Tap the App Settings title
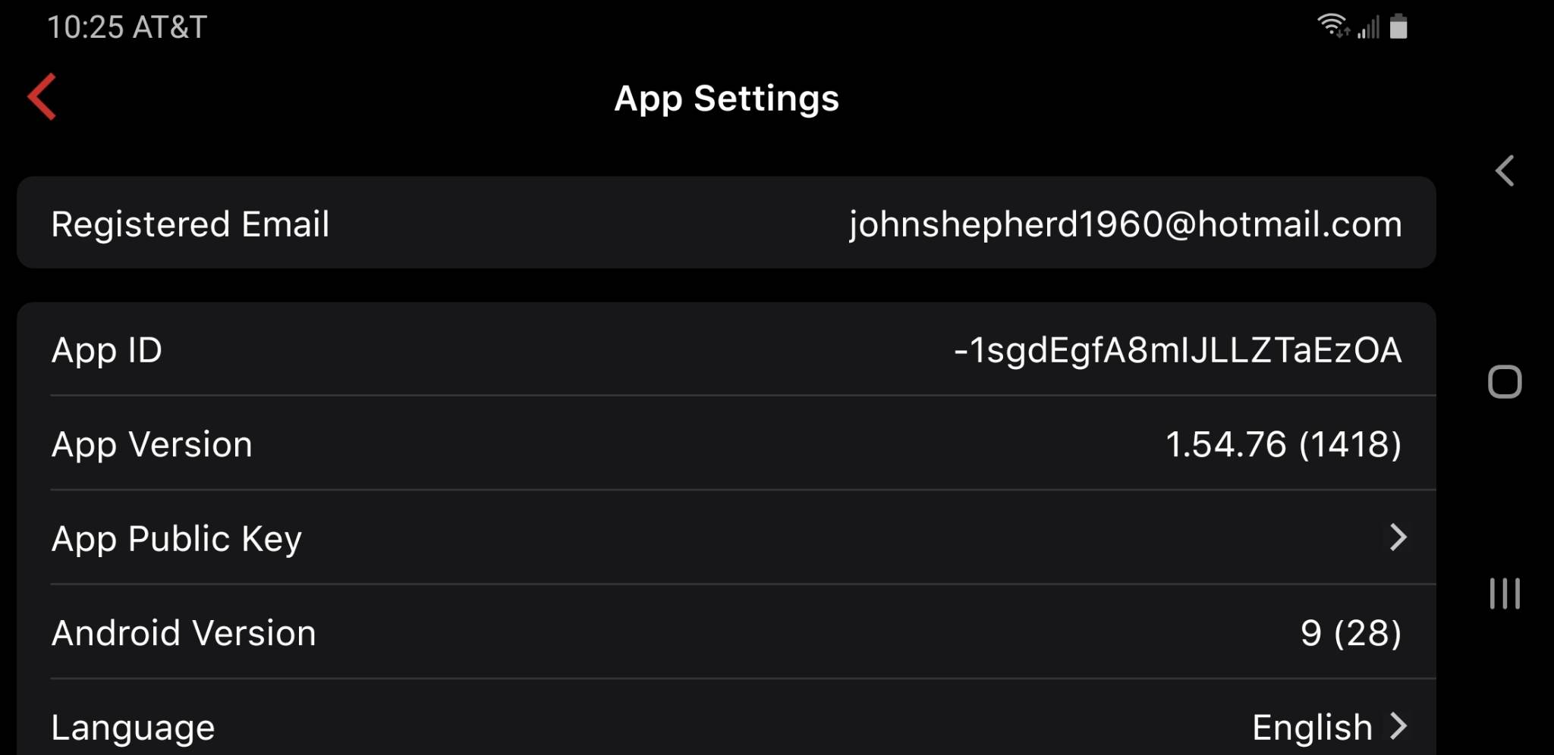1554x755 pixels. tap(726, 99)
